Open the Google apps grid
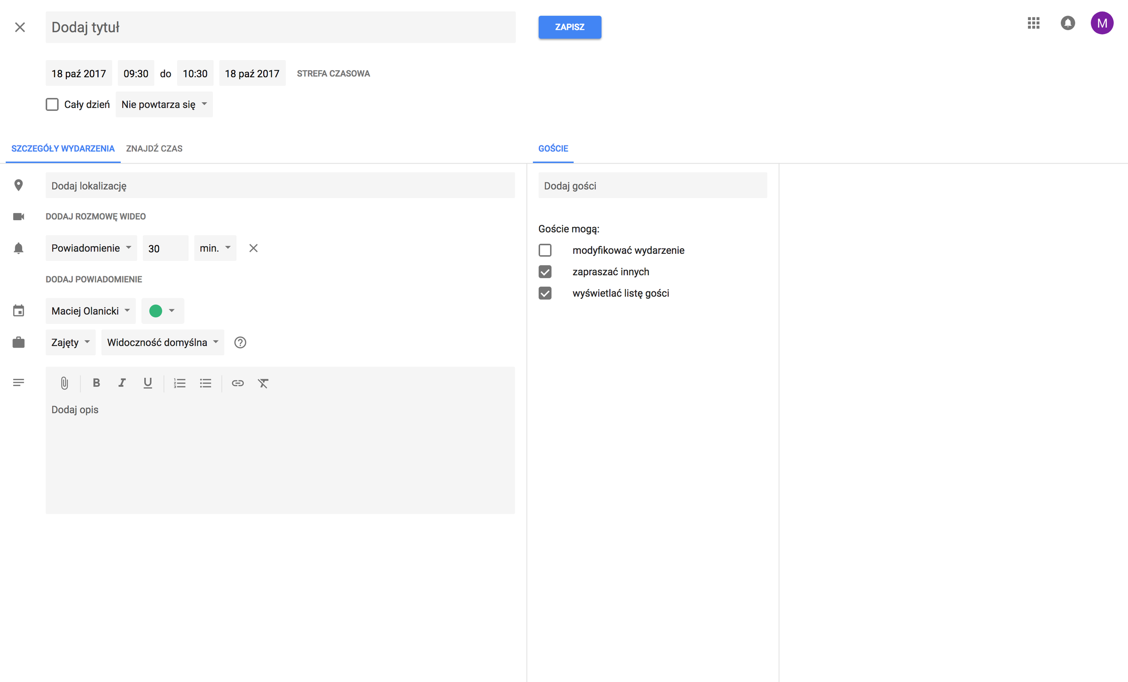Viewport: 1128px width, 682px height. (x=1033, y=23)
